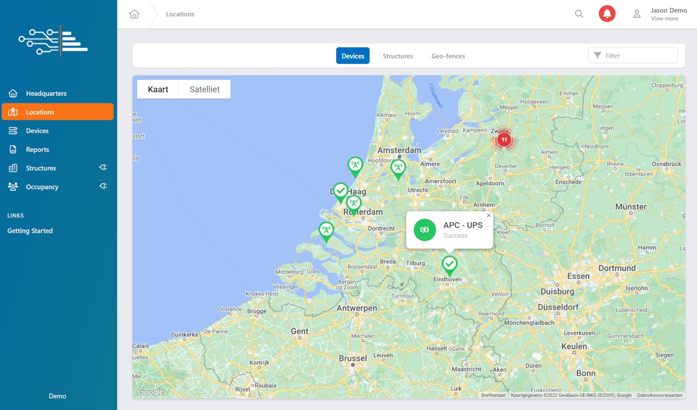
Task: Click the home breadcrumb icon
Action: 134,14
